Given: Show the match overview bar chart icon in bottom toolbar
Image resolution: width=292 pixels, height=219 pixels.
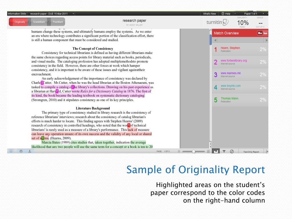Looking at the screenshot, I should (x=216, y=151).
